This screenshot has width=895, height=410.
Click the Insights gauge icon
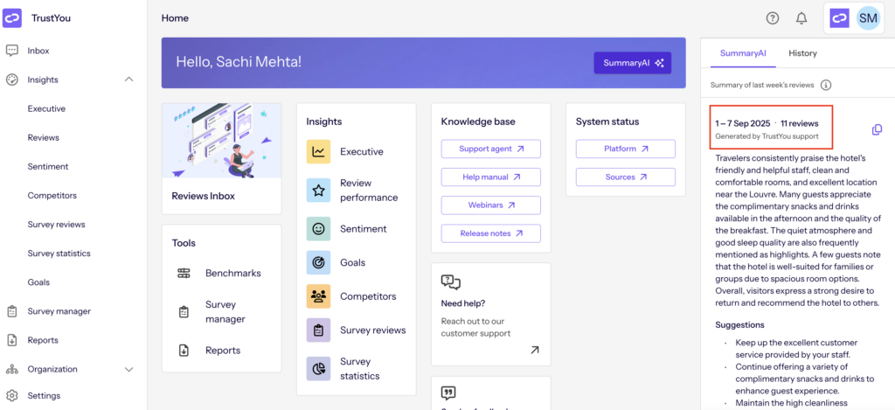[x=12, y=80]
